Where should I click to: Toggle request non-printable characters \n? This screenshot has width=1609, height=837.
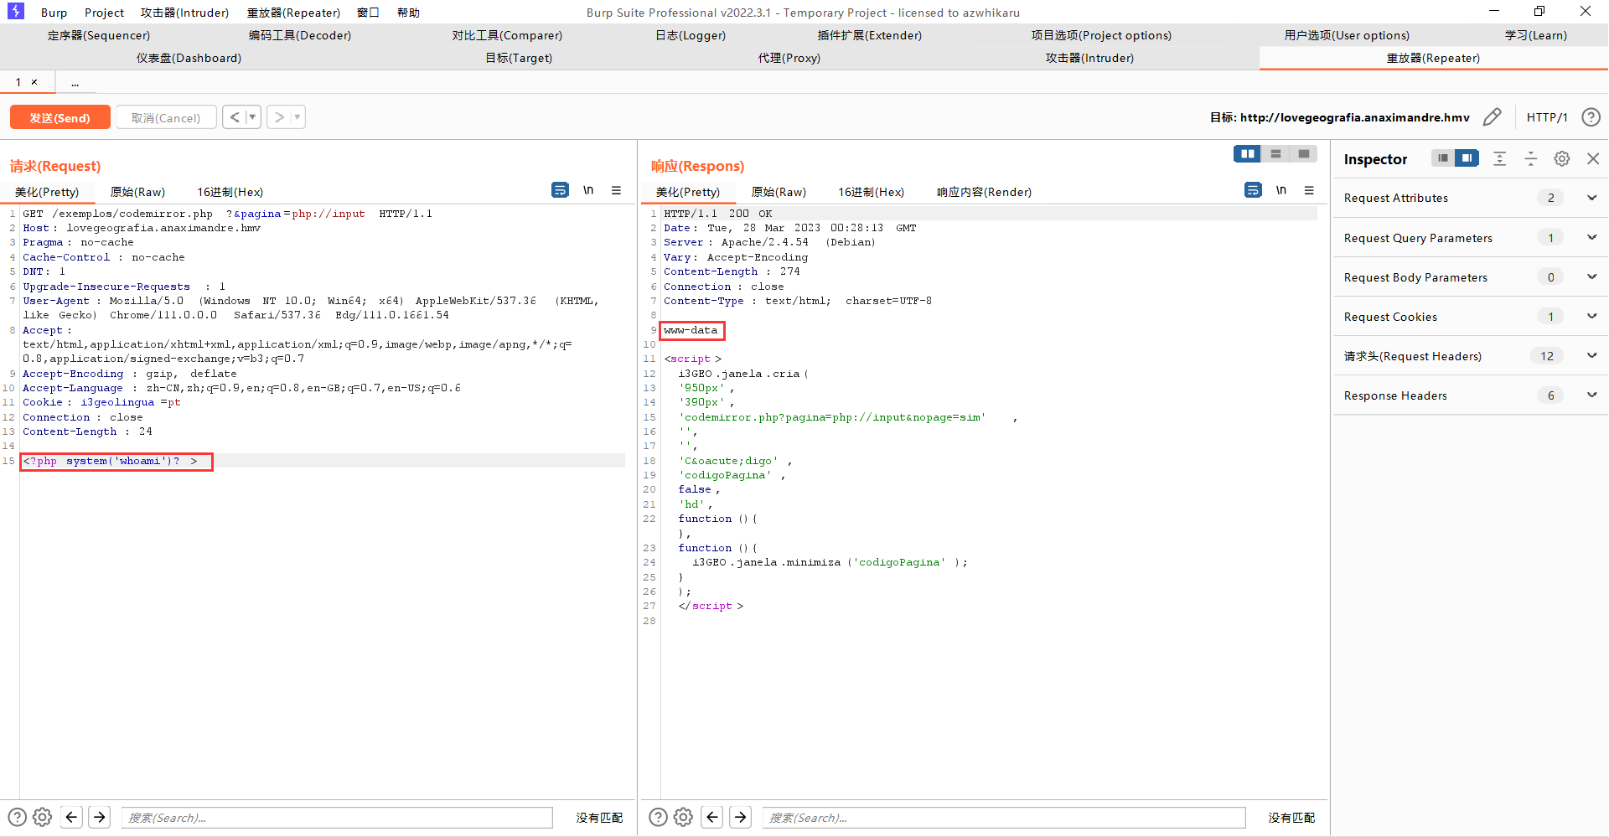588,190
